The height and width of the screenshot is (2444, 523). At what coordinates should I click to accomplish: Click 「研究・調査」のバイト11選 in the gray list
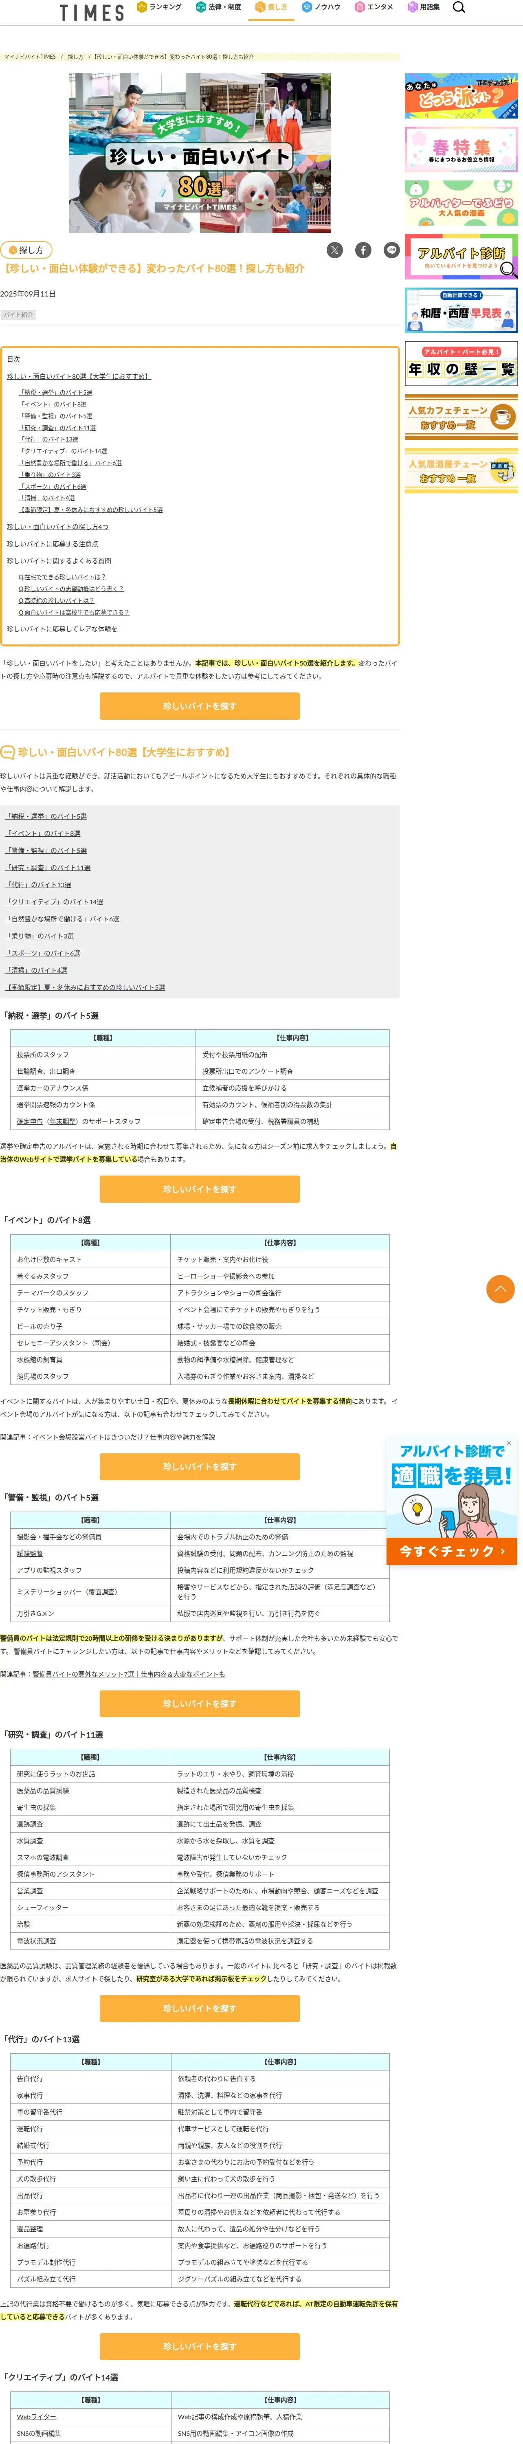coord(48,868)
